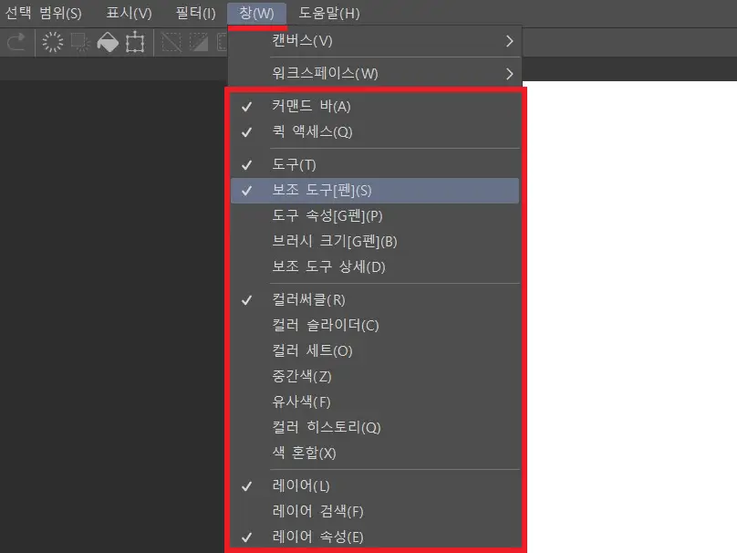Click the dashed-circle Clear icon in toolbar

[x=53, y=42]
